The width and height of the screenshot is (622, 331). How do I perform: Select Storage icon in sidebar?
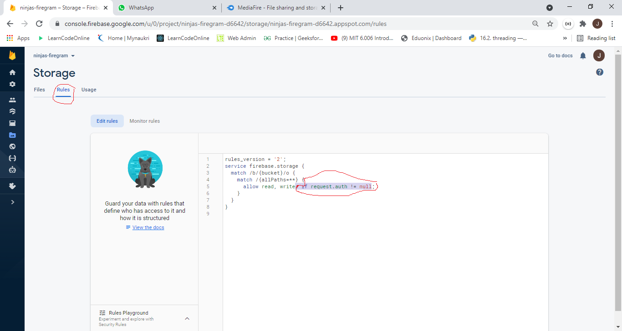pyautogui.click(x=12, y=135)
